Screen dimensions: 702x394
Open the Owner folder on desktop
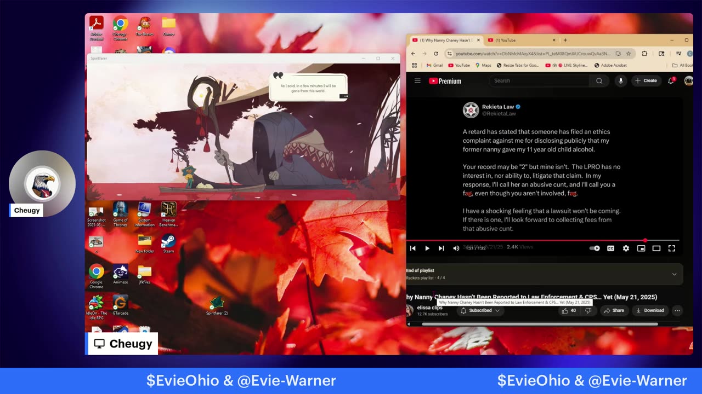(x=169, y=27)
